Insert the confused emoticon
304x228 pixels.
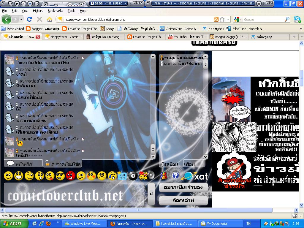(81, 176)
